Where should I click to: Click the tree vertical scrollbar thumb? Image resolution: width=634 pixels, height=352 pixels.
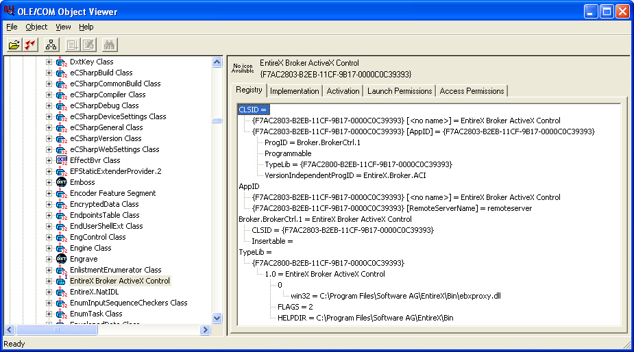pos(217,121)
